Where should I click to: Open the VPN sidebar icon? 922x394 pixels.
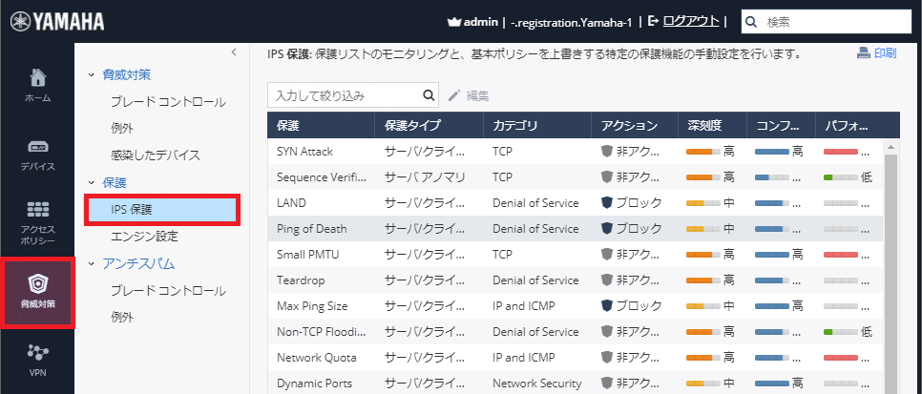(x=37, y=354)
